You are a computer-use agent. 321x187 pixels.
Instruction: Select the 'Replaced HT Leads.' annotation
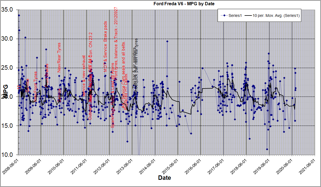pos(126,91)
